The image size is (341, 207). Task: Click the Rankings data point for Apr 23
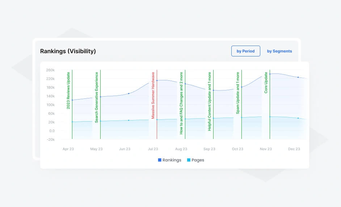[72, 100]
